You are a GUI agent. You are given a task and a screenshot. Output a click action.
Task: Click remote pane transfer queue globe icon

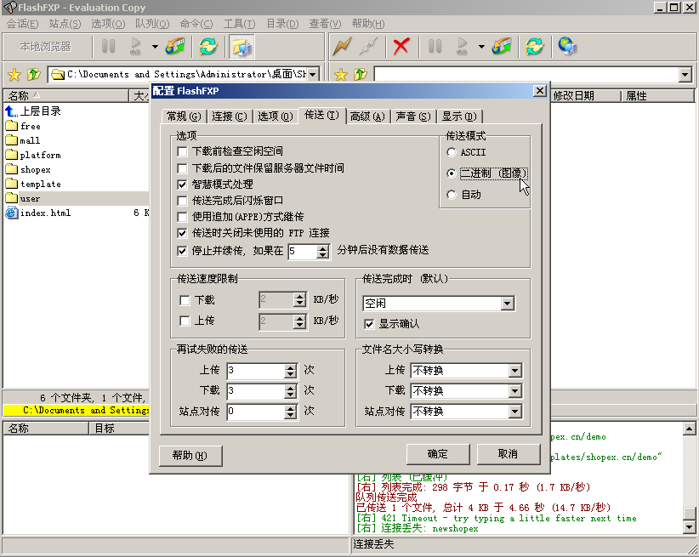coord(502,46)
